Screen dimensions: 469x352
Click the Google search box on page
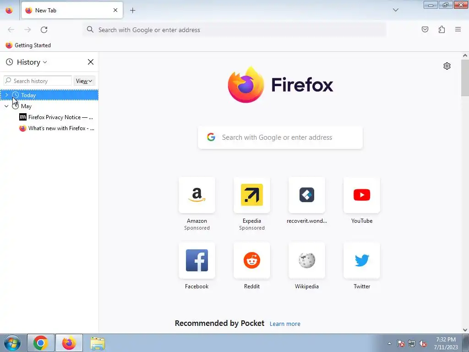point(280,137)
